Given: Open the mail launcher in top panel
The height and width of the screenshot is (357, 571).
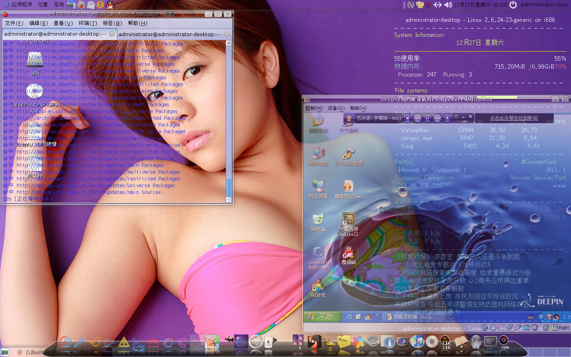Looking at the screenshot, I should pyautogui.click(x=91, y=5).
